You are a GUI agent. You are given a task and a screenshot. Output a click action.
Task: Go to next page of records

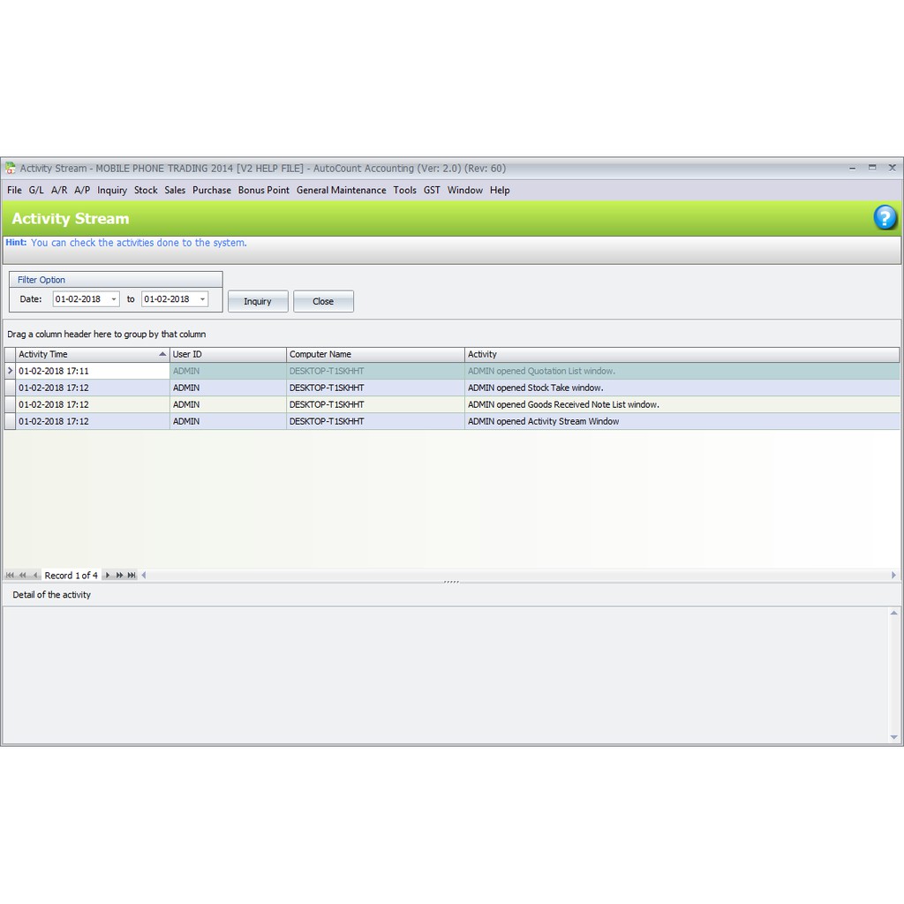119,576
